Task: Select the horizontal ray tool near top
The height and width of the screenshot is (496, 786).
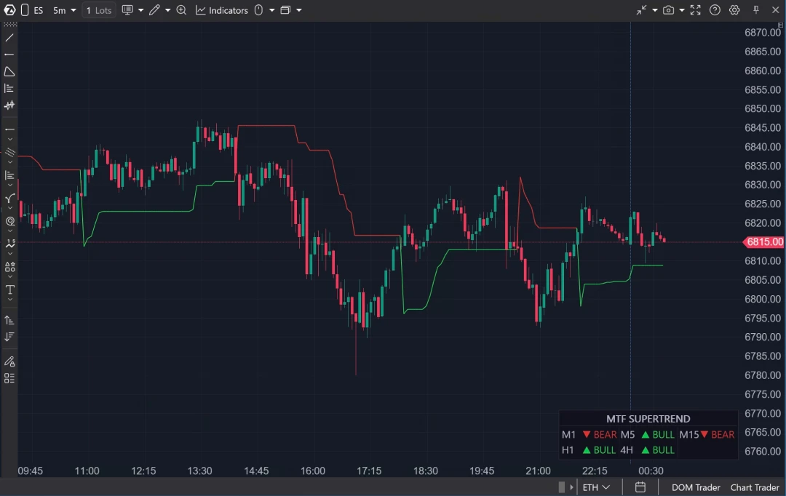Action: click(9, 54)
